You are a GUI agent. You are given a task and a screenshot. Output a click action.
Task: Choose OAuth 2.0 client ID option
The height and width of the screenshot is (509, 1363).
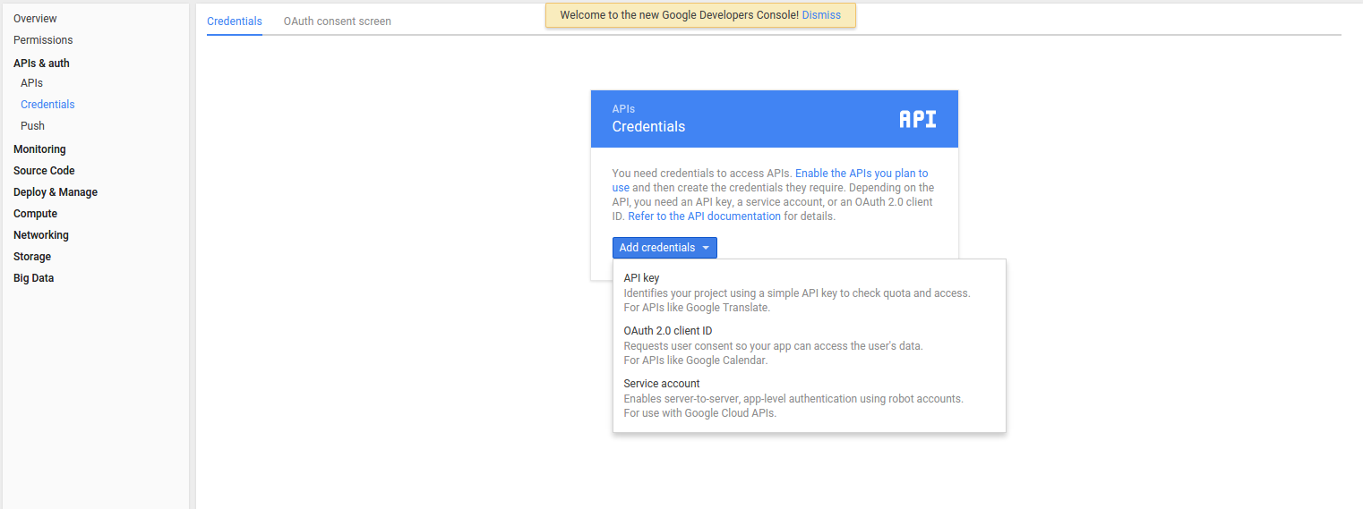[x=810, y=345]
